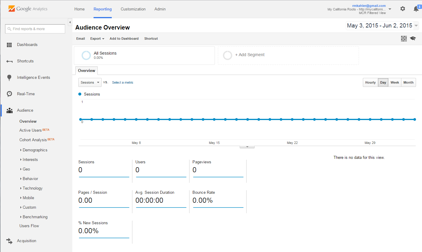Switch graph to Week
Image resolution: width=422 pixels, height=252 pixels.
click(395, 82)
